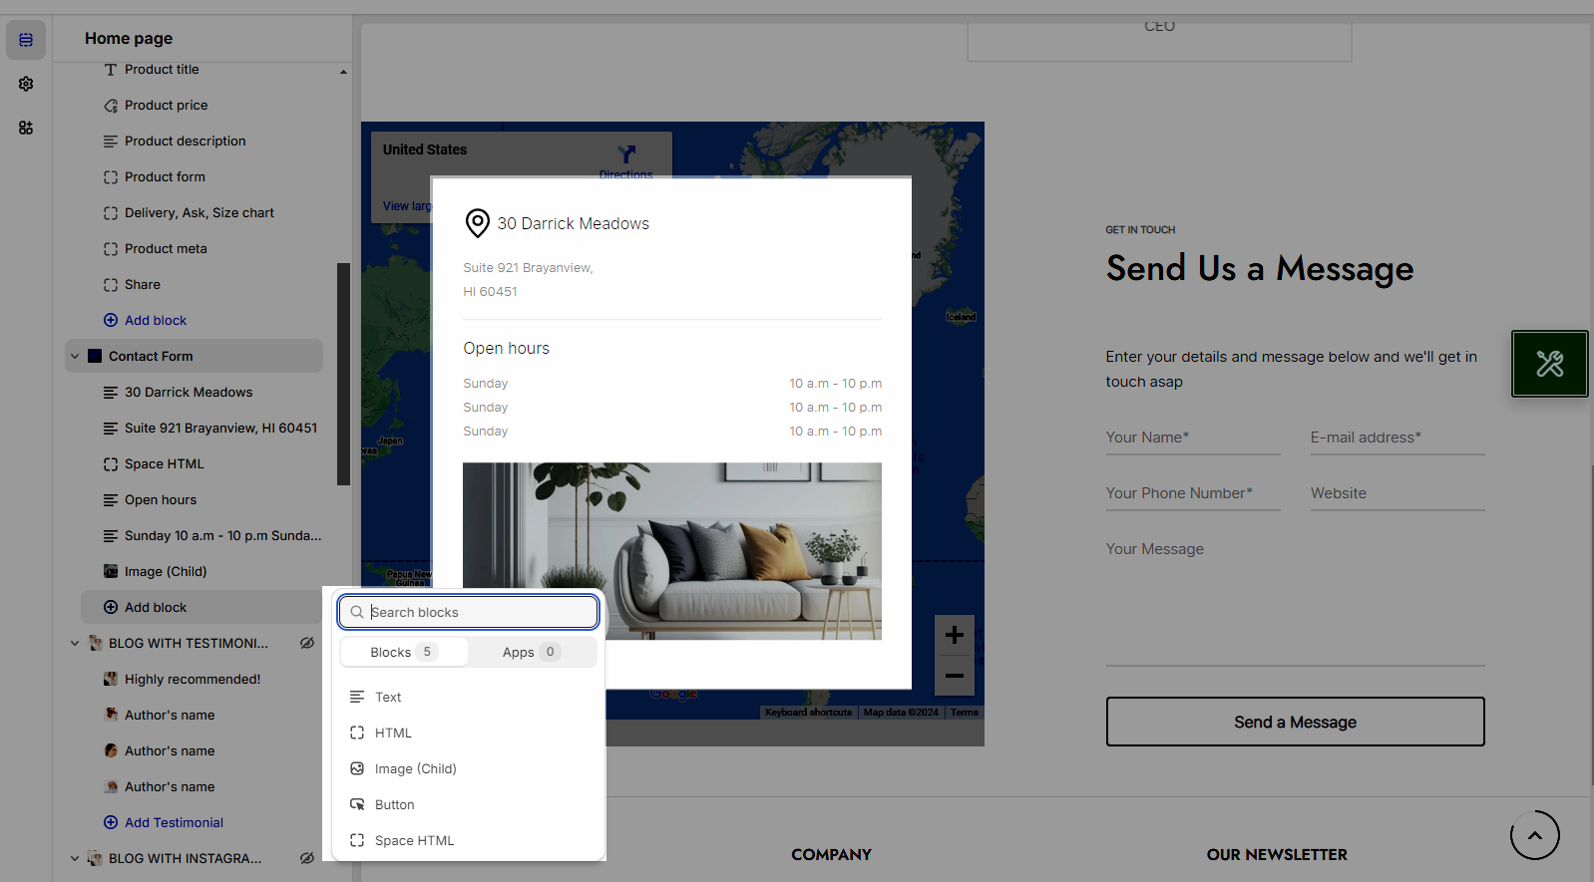Switch to the Blocks tab
This screenshot has height=882, width=1594.
pyautogui.click(x=404, y=653)
